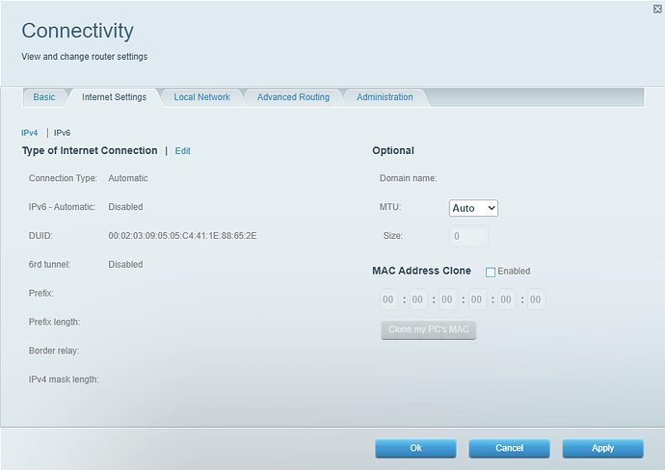Switch to the IPv6 sub-tab
The height and width of the screenshot is (470, 665).
(x=62, y=133)
